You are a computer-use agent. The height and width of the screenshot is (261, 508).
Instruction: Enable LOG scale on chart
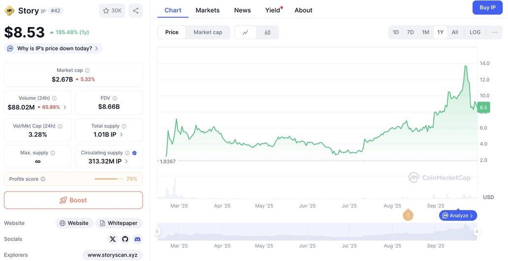pyautogui.click(x=475, y=32)
